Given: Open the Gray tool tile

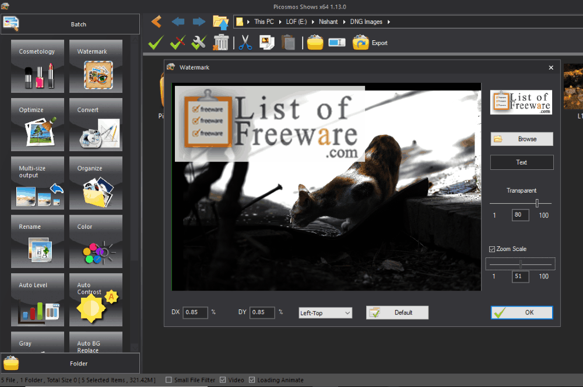Looking at the screenshot, I should coord(37,342).
